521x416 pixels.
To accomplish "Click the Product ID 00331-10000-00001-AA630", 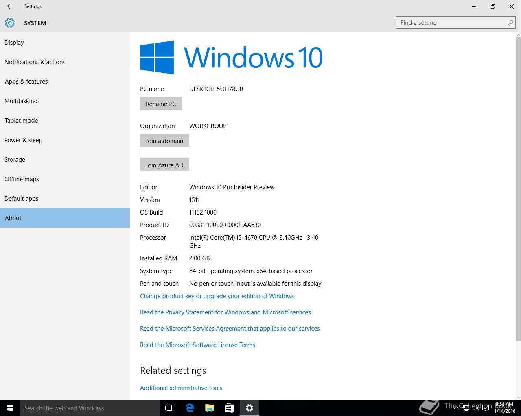I will (x=225, y=225).
